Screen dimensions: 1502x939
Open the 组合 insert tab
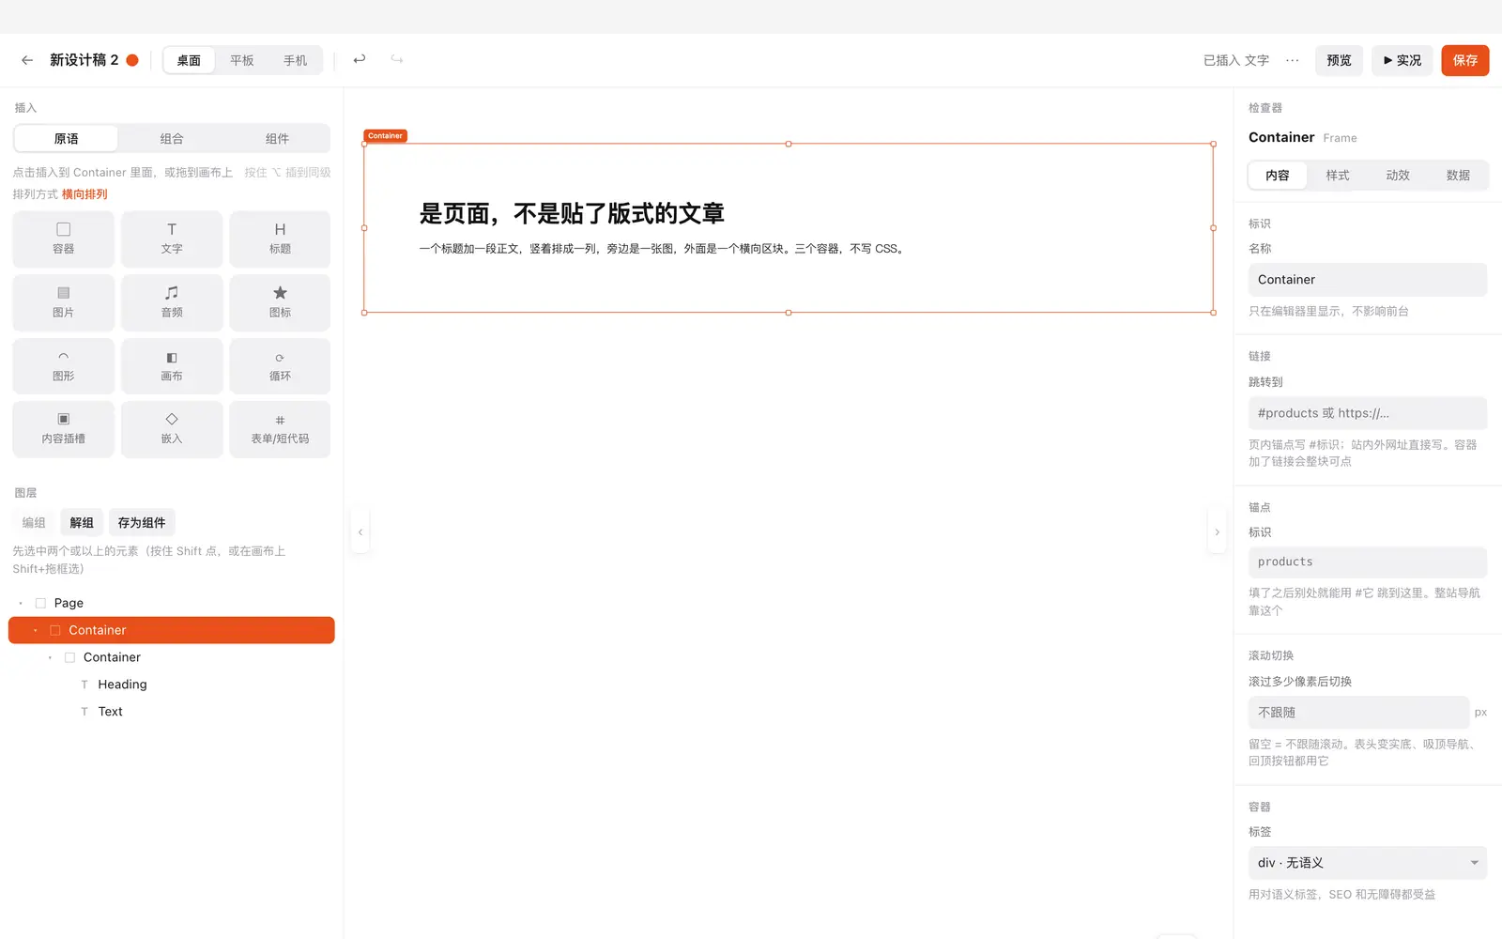pos(172,139)
